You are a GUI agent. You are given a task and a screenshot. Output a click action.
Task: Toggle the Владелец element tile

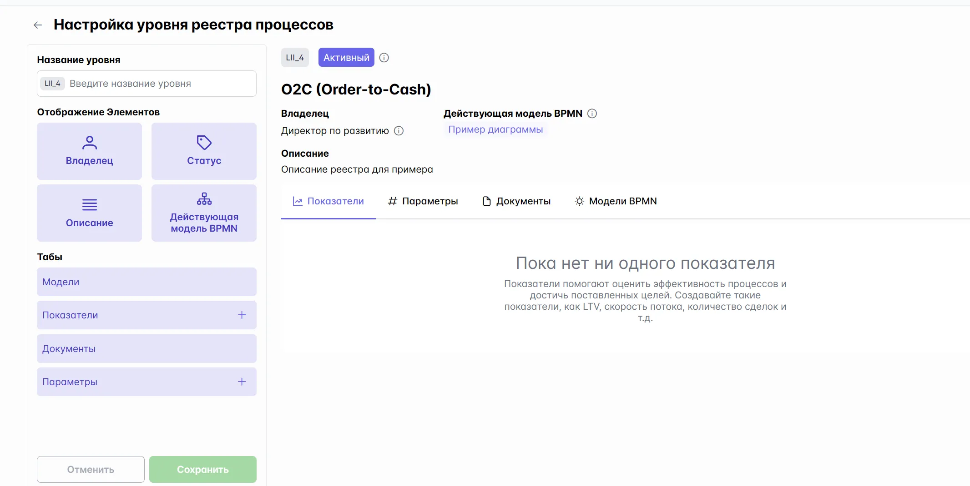(89, 151)
